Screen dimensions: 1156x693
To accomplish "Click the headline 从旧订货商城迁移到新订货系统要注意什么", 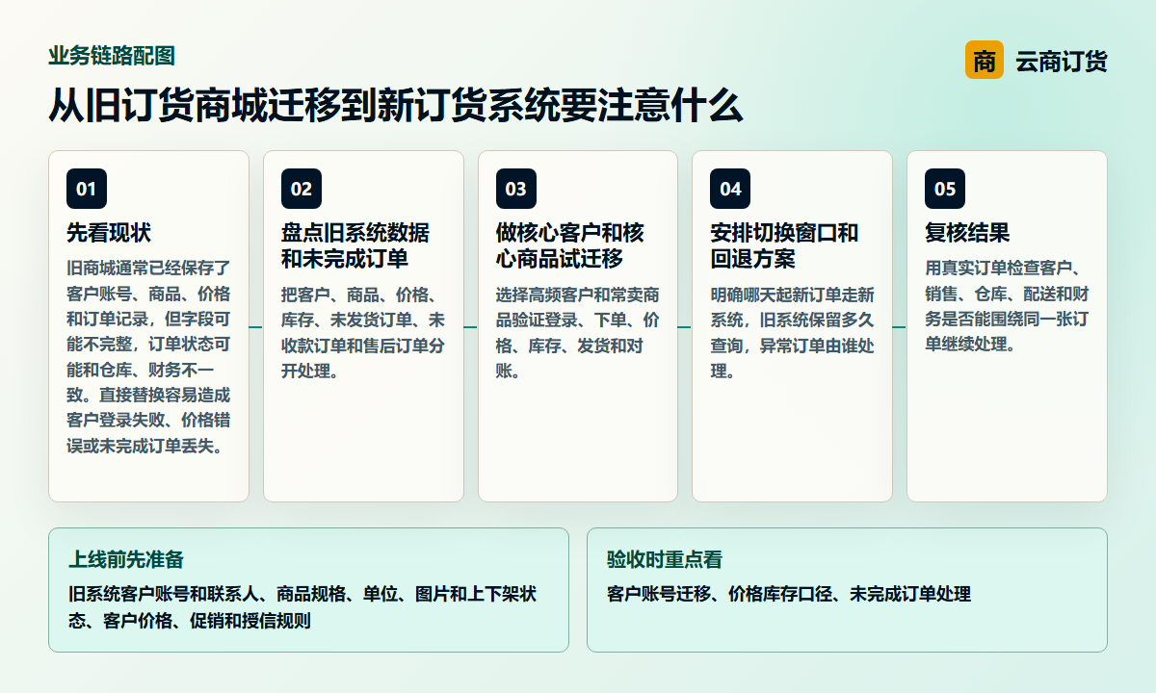I will [396, 106].
